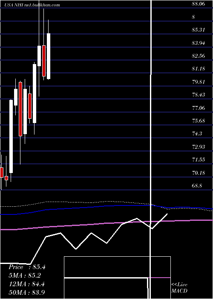Screen dimensions: 213x299
Task: Click the 88.06 price axis label
Action: [199, 4]
